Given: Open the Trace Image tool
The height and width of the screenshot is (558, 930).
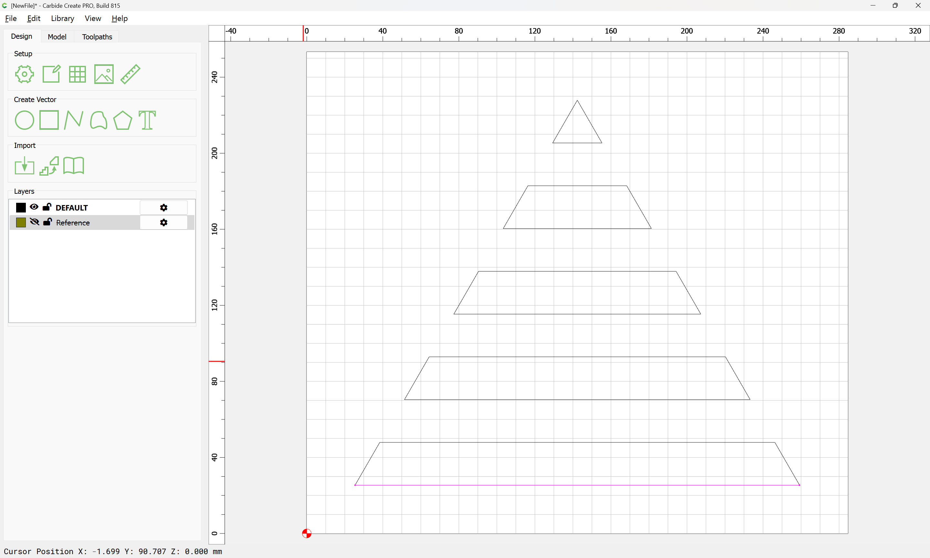Looking at the screenshot, I should [x=49, y=166].
